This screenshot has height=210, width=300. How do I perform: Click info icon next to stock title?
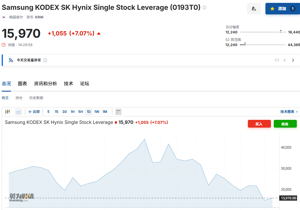point(204,8)
